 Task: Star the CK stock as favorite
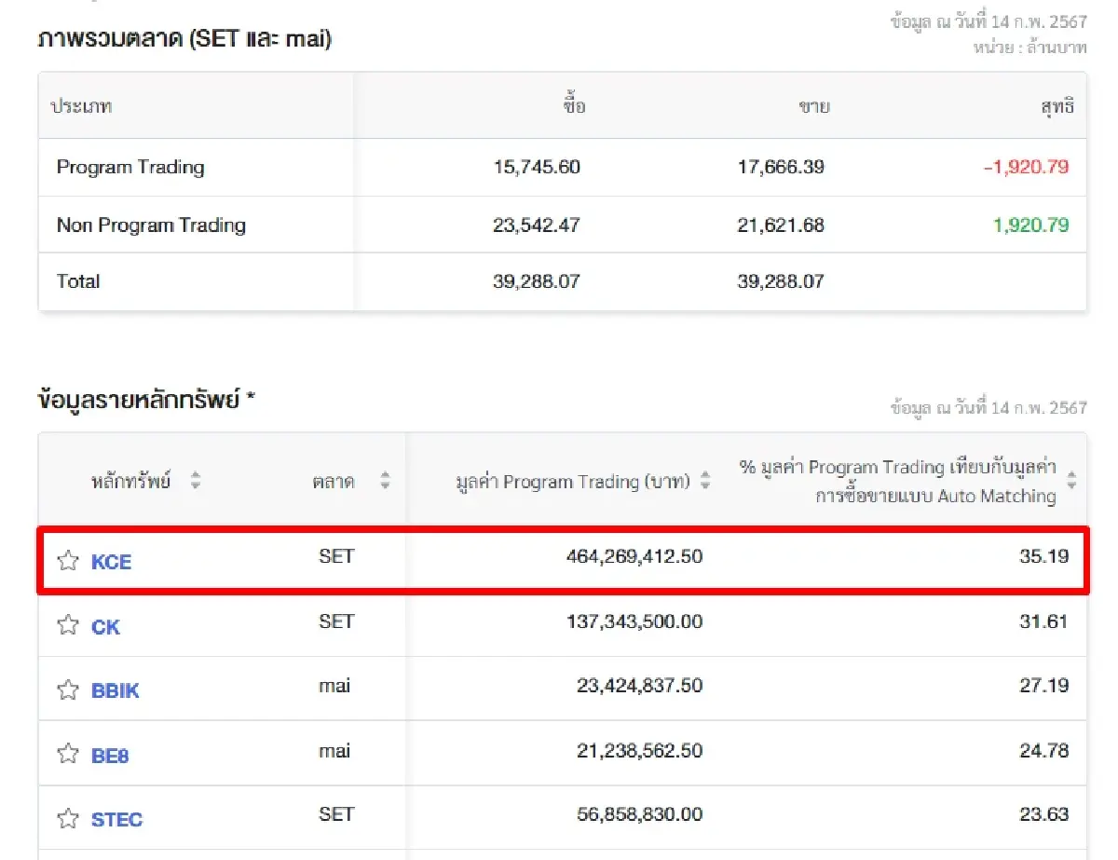tap(67, 625)
